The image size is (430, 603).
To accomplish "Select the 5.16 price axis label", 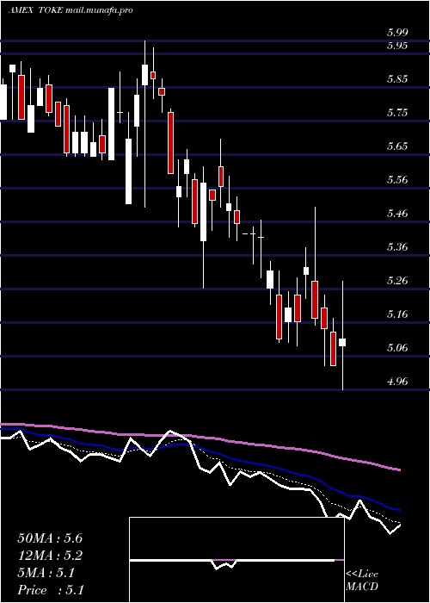I will (397, 314).
